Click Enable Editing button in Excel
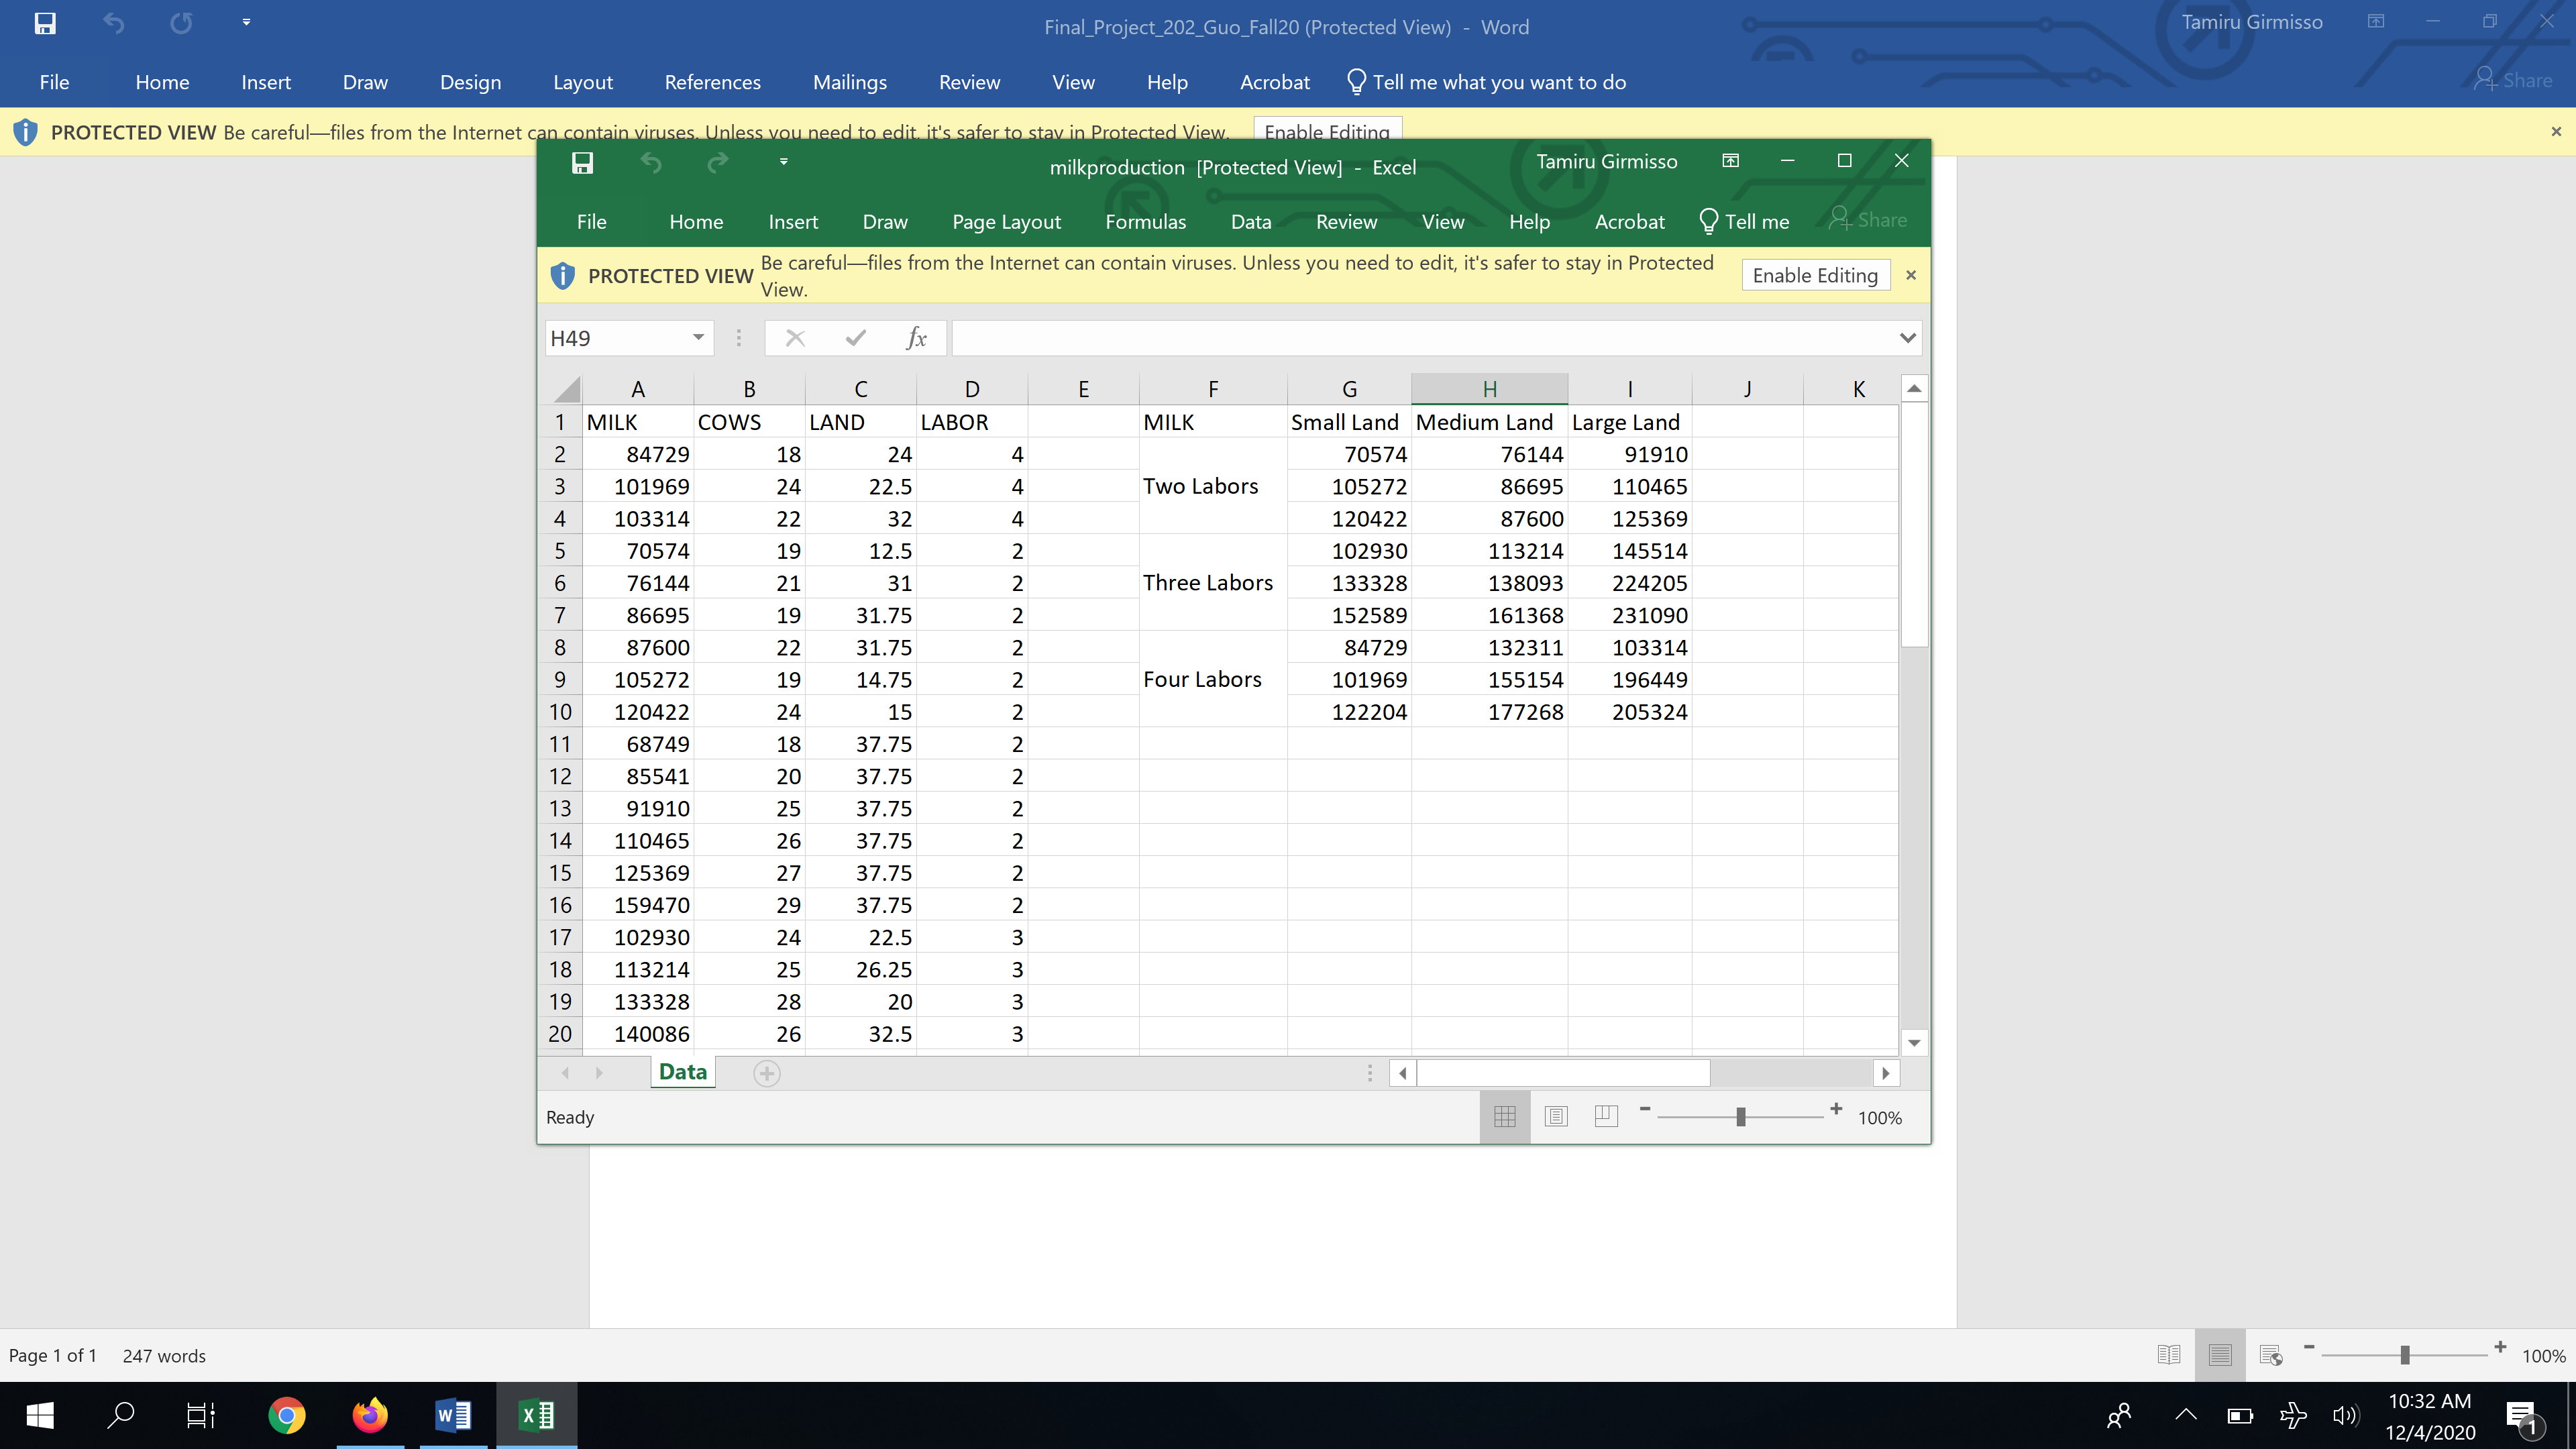This screenshot has height=1449, width=2576. [1815, 276]
